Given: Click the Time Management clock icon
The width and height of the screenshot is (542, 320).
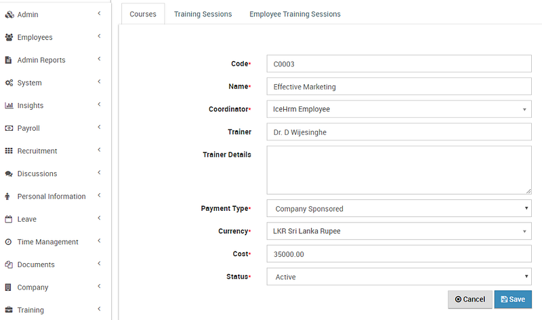Looking at the screenshot, I should [8, 242].
